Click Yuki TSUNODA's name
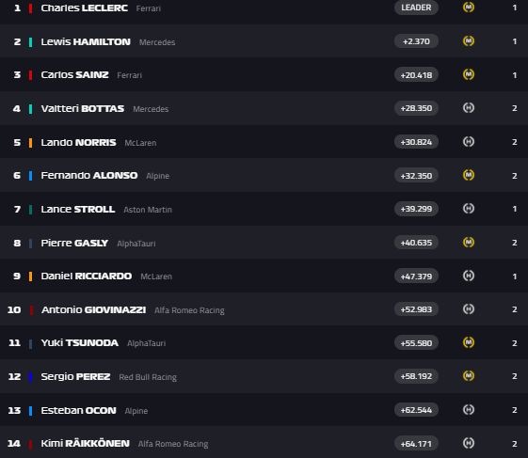 (x=79, y=342)
